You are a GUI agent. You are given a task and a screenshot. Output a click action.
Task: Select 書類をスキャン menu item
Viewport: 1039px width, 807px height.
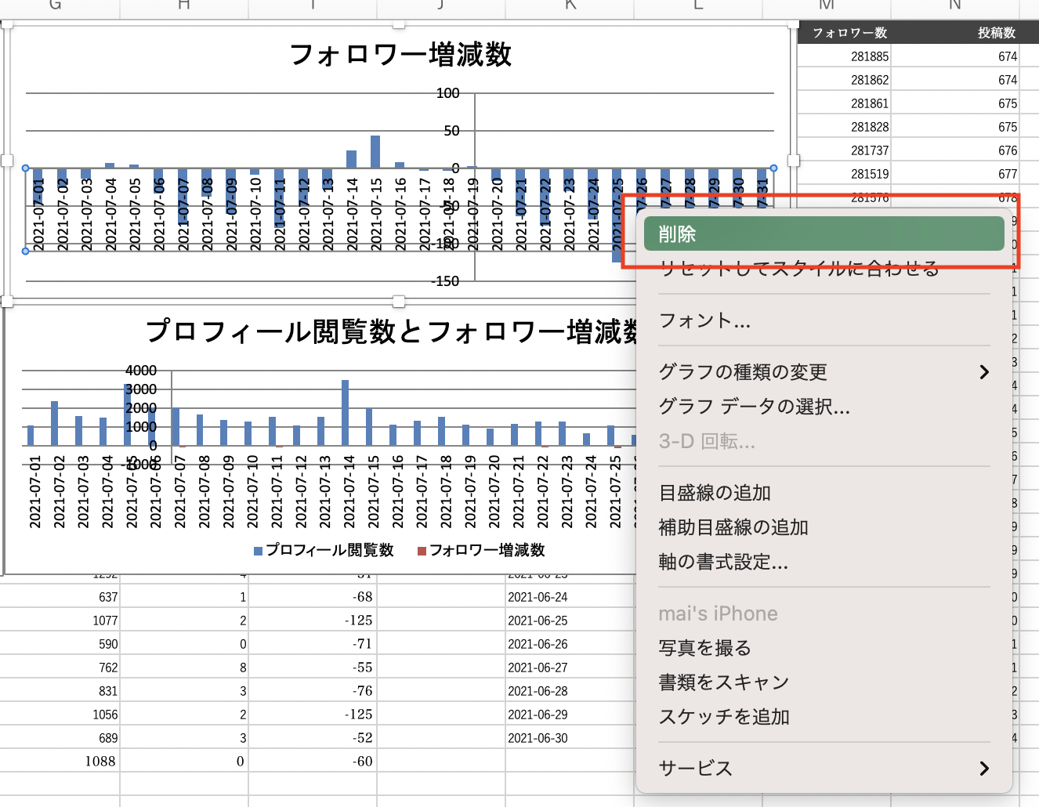723,682
